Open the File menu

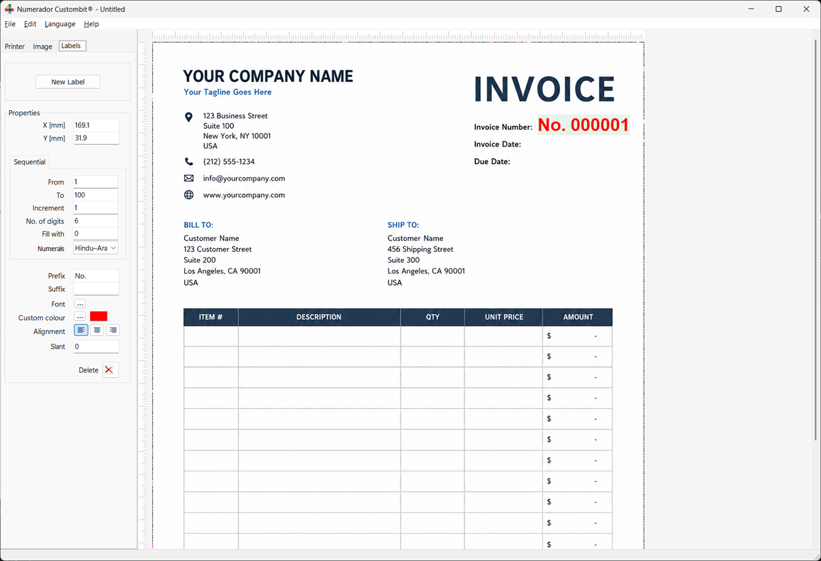(10, 24)
